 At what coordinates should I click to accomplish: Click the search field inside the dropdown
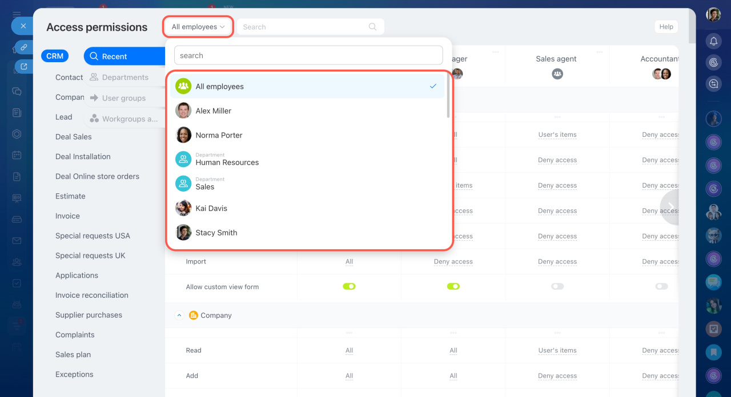point(308,55)
